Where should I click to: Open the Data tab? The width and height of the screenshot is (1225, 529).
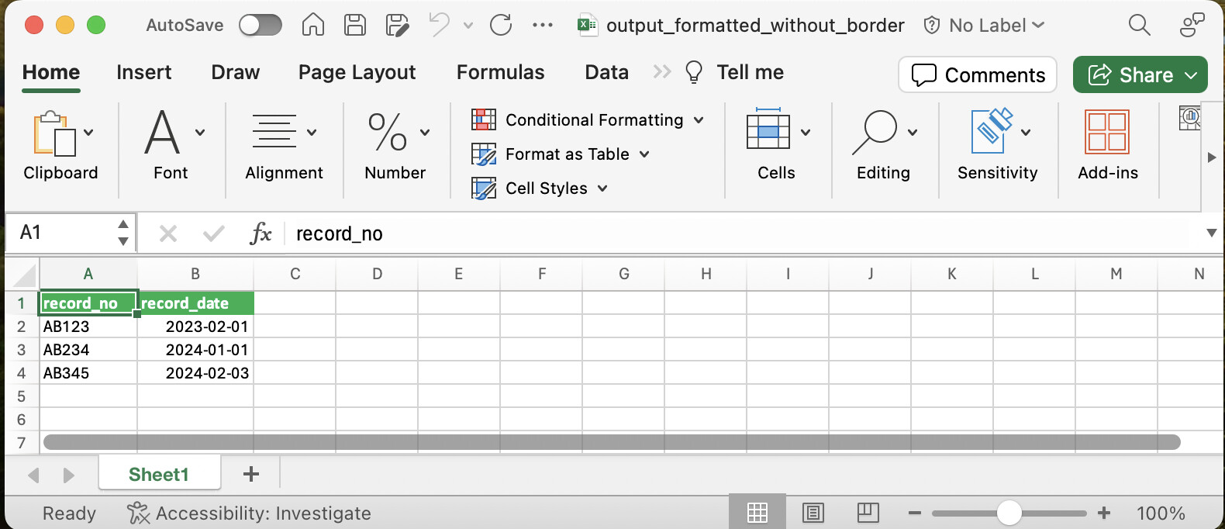607,72
